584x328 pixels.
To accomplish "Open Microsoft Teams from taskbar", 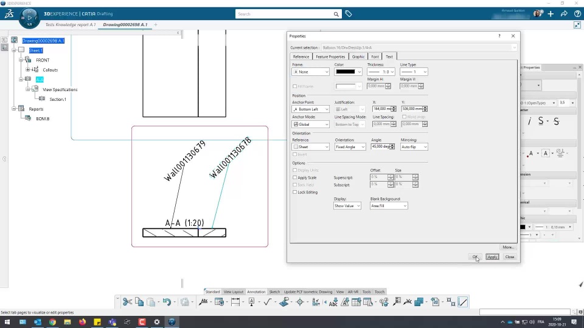I will click(x=112, y=322).
